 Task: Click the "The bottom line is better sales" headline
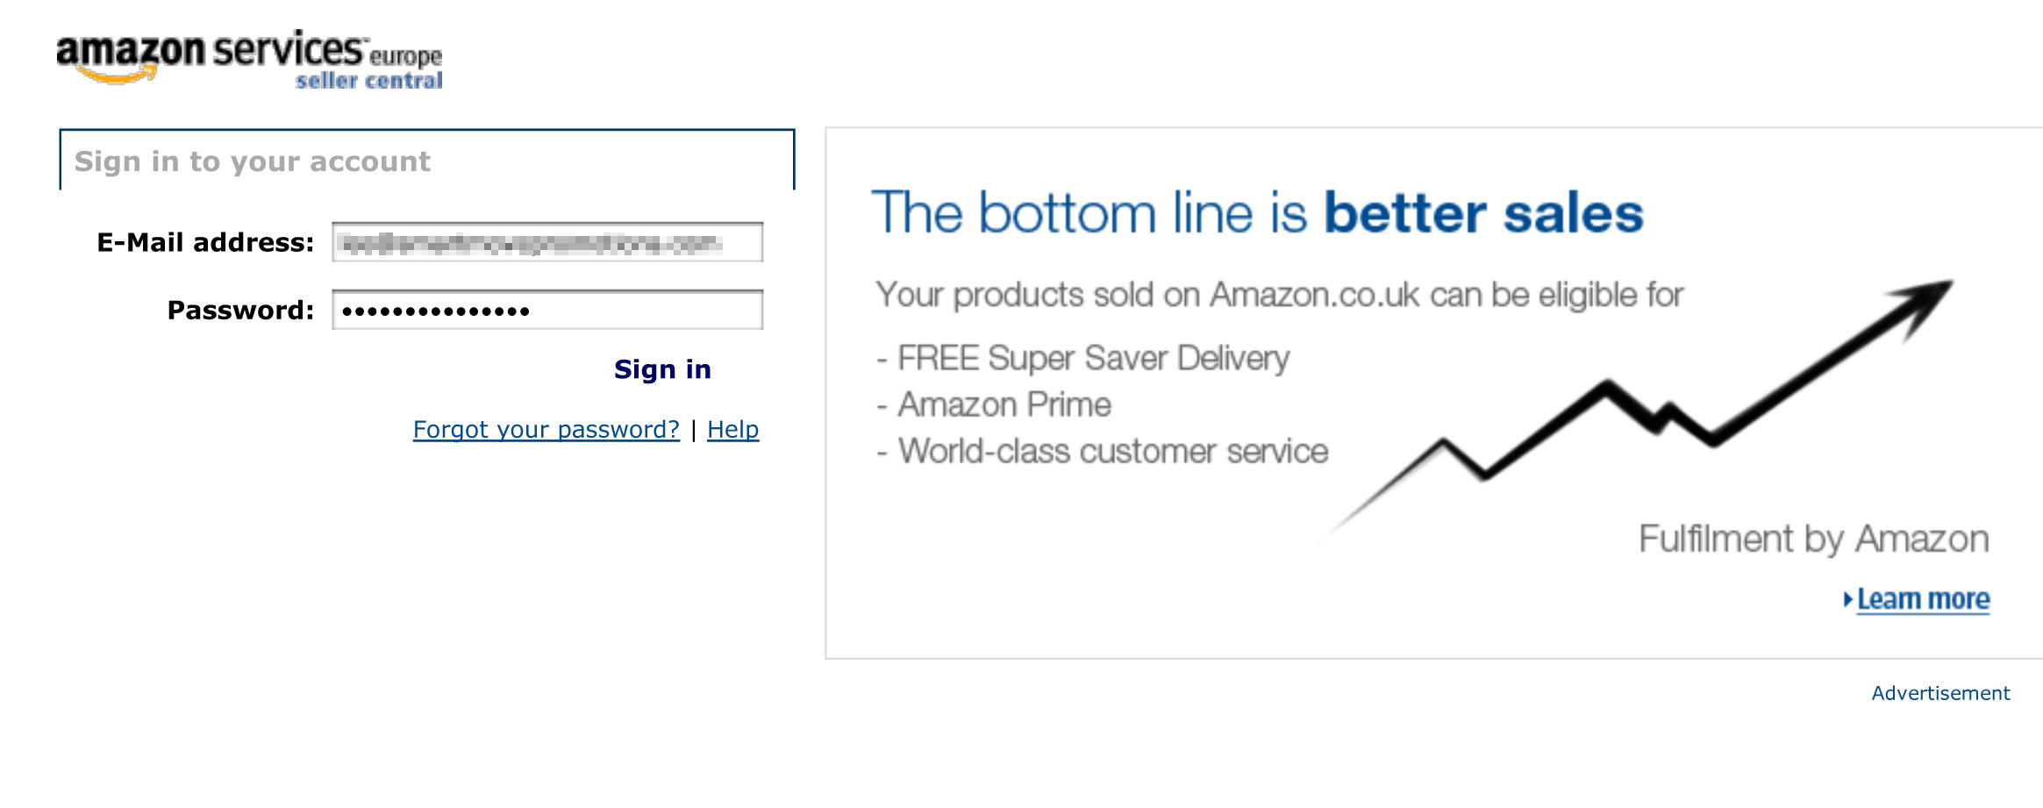coord(1256,213)
